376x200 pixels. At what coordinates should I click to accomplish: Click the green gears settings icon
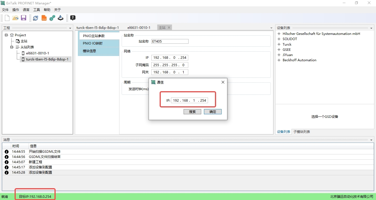[x=52, y=18]
